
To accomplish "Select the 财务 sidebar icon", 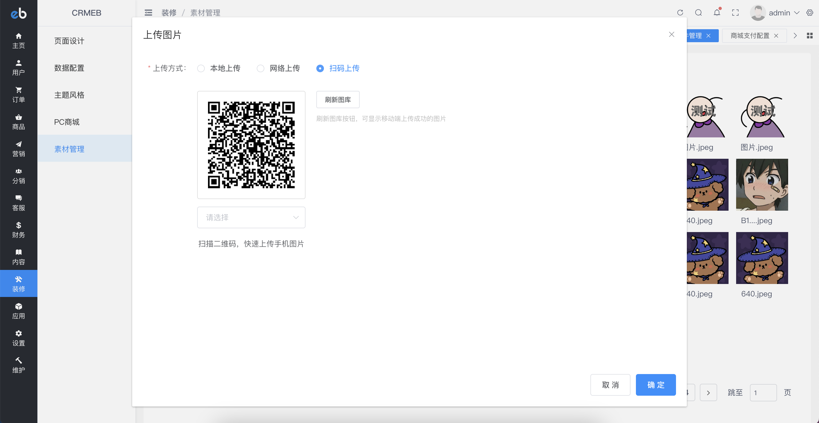I will click(x=18, y=230).
